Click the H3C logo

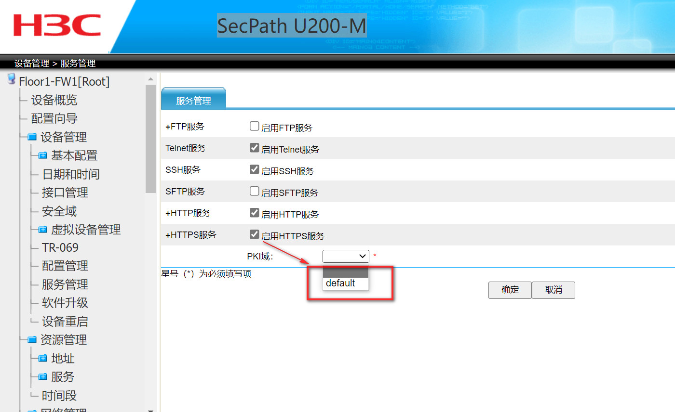click(57, 25)
